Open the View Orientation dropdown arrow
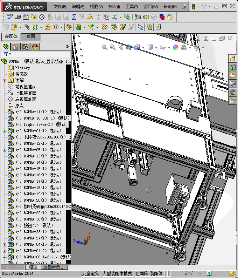238x278 pixels. [143, 48]
